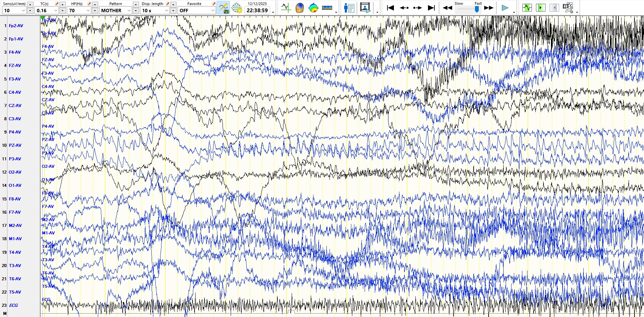Open the topographic voltage map
This screenshot has height=317, width=644.
click(313, 8)
